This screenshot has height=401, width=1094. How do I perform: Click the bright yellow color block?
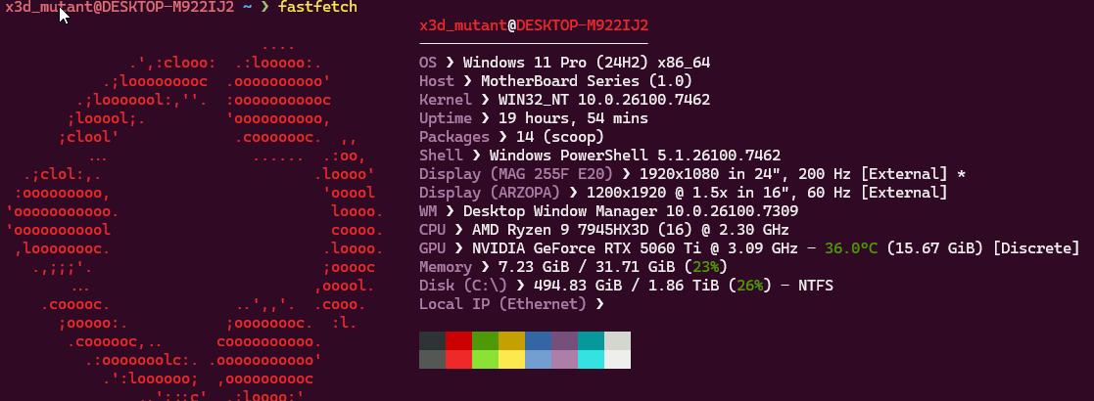[x=512, y=359]
